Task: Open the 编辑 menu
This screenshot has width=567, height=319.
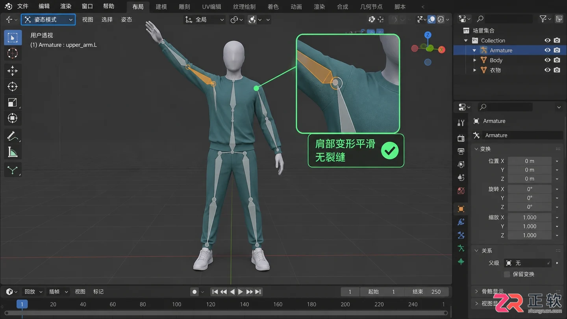Action: click(x=44, y=6)
